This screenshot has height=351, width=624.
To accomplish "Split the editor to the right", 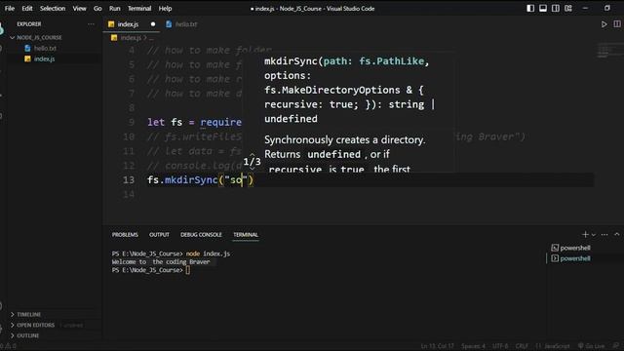I will point(617,24).
